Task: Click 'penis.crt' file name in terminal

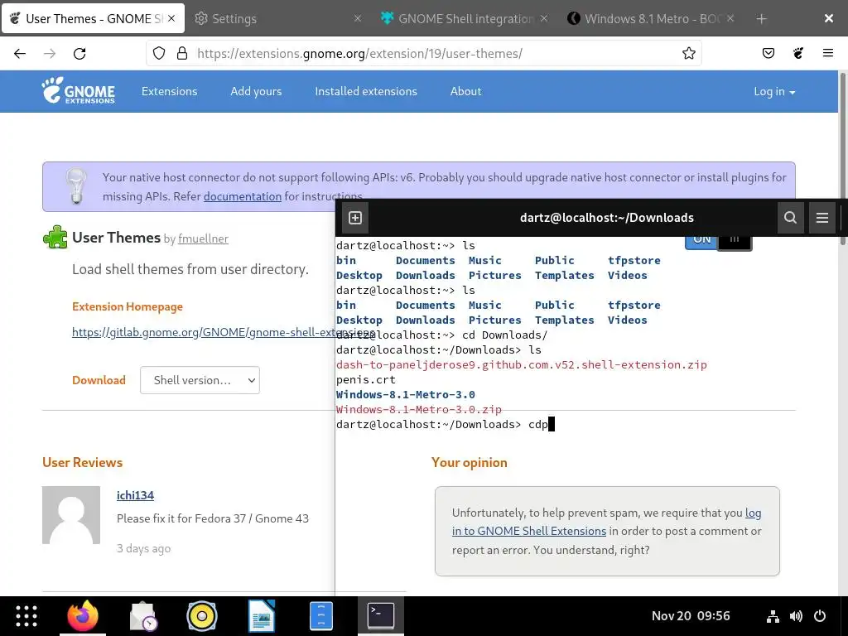Action: click(x=365, y=379)
